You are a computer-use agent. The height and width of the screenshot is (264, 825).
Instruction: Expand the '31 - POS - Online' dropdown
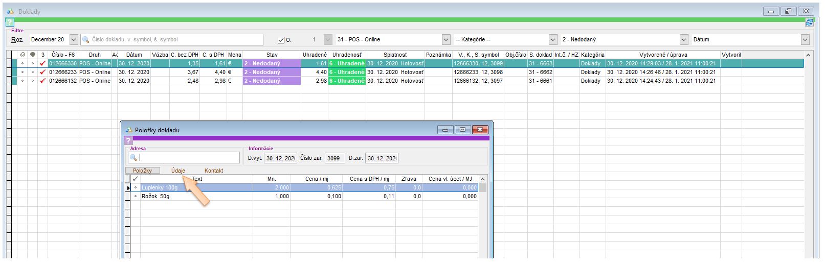pyautogui.click(x=445, y=39)
